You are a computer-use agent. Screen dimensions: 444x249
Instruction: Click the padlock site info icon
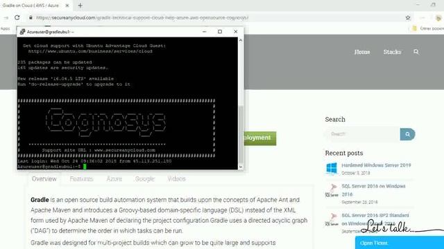pyautogui.click(x=31, y=17)
